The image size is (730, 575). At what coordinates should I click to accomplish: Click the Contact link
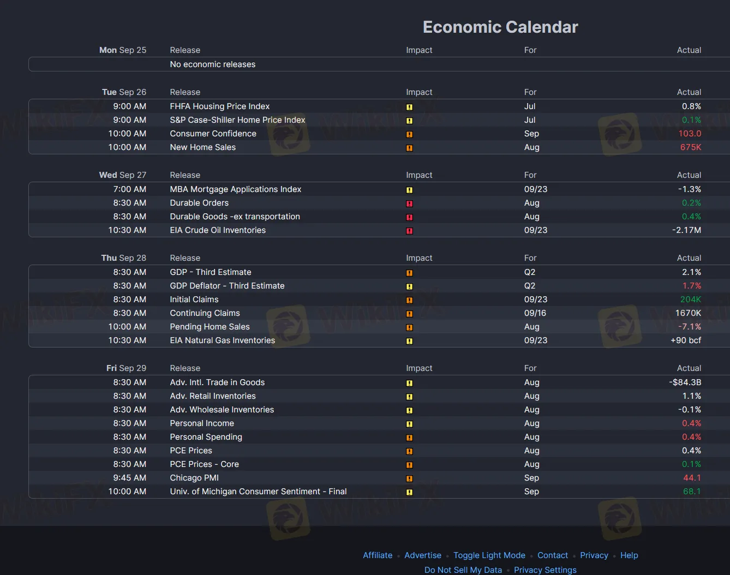point(553,555)
